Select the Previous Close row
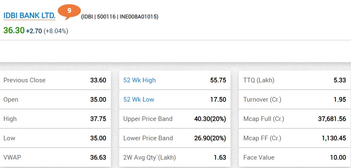The height and width of the screenshot is (168, 351). (55, 80)
